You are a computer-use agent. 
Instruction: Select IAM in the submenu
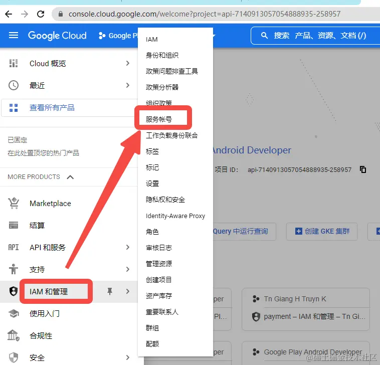152,39
